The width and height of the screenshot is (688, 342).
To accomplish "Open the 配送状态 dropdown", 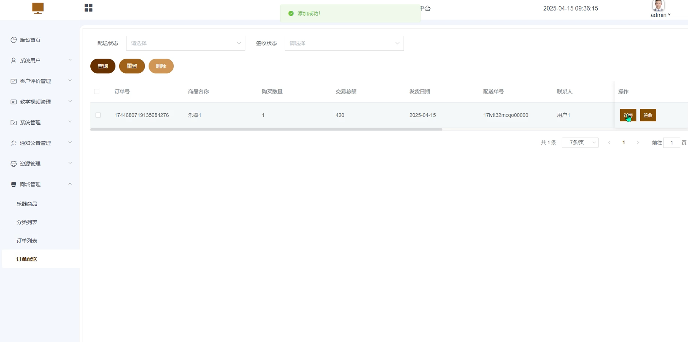I will coord(185,43).
